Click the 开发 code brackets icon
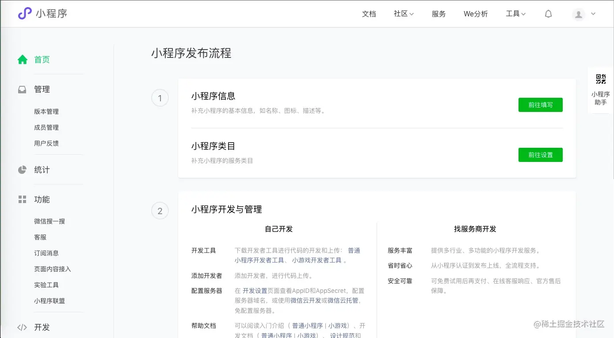The image size is (614, 338). coord(22,327)
